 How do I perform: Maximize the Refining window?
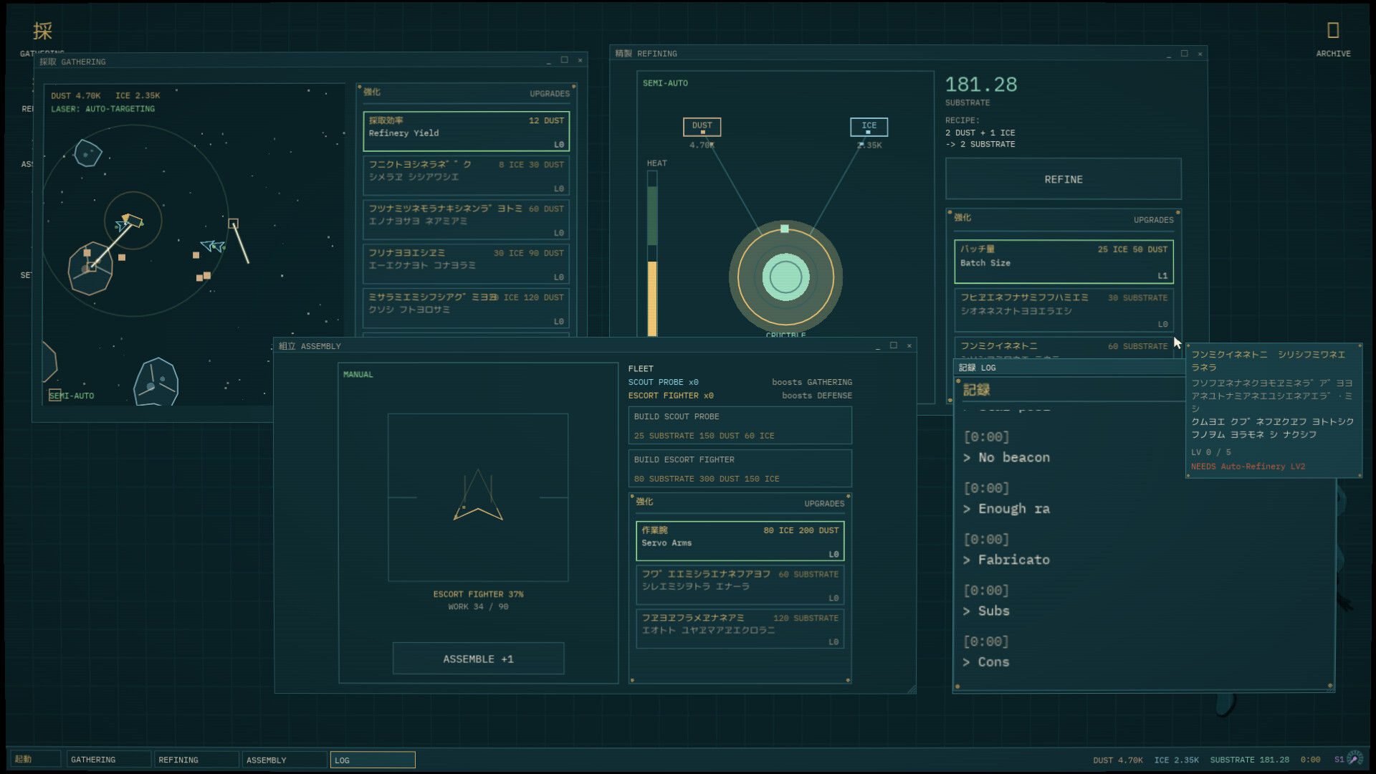pos(1184,54)
